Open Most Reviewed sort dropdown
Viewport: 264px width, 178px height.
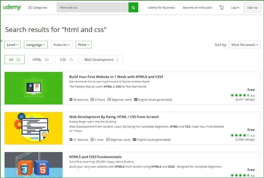click(x=245, y=45)
